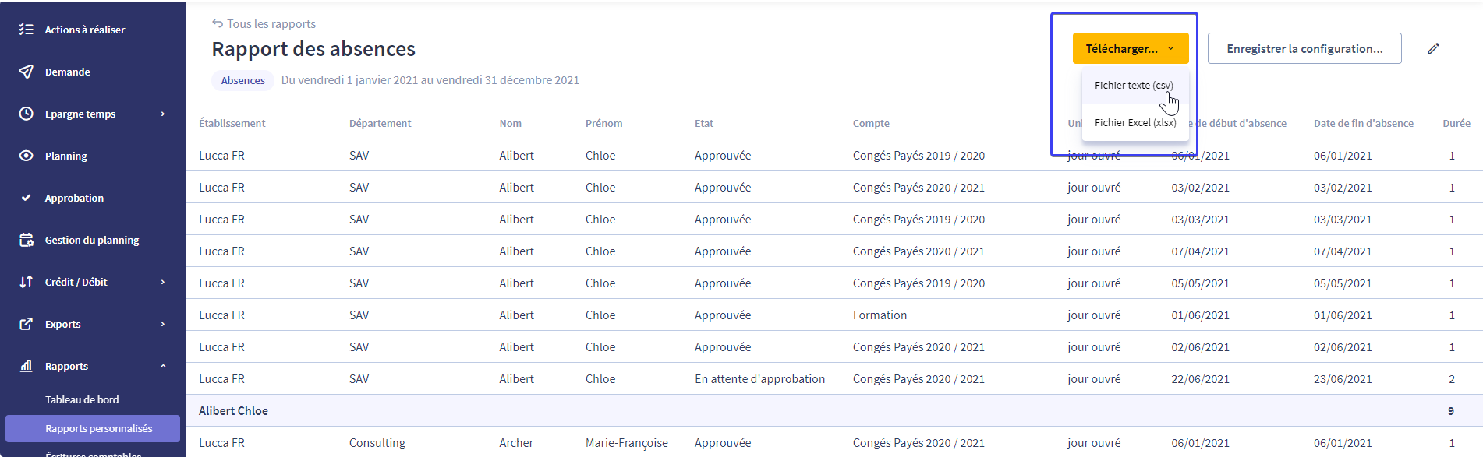Click the 07/04/2021 start date cell
1483x457 pixels.
tap(1200, 251)
